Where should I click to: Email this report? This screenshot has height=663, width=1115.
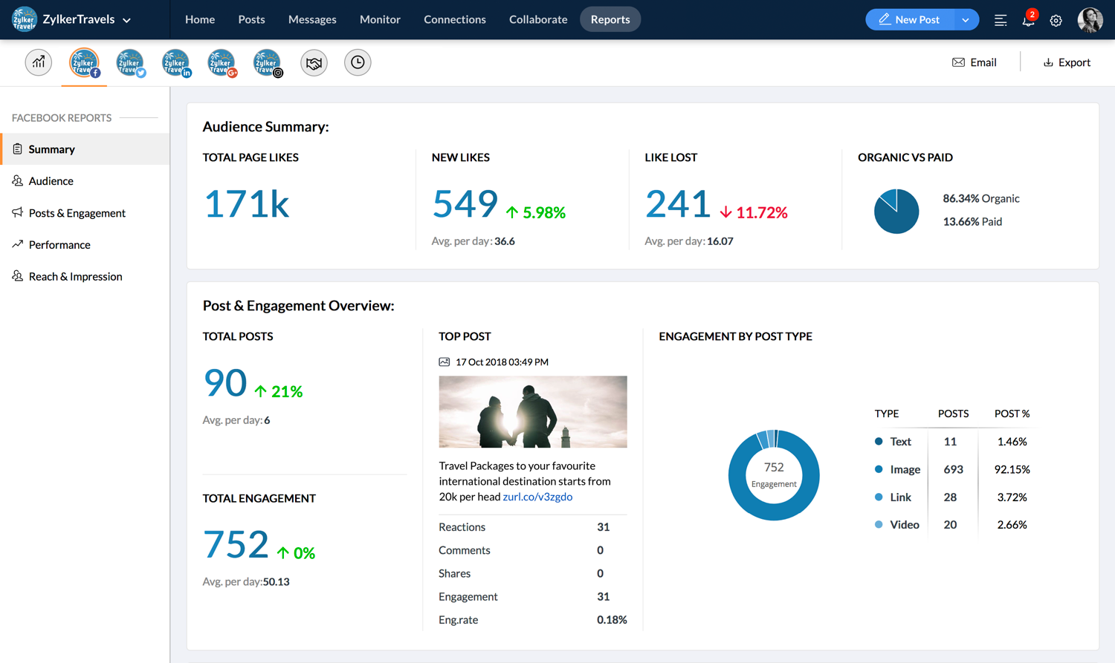[975, 62]
